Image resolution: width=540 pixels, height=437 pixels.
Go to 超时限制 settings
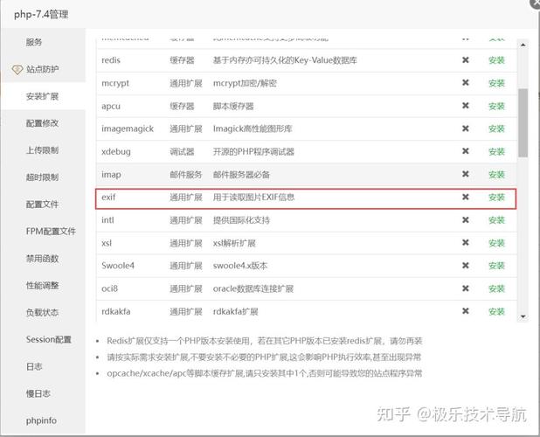pyautogui.click(x=42, y=177)
